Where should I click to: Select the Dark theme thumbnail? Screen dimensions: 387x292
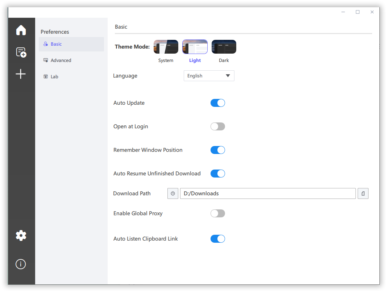pos(224,47)
